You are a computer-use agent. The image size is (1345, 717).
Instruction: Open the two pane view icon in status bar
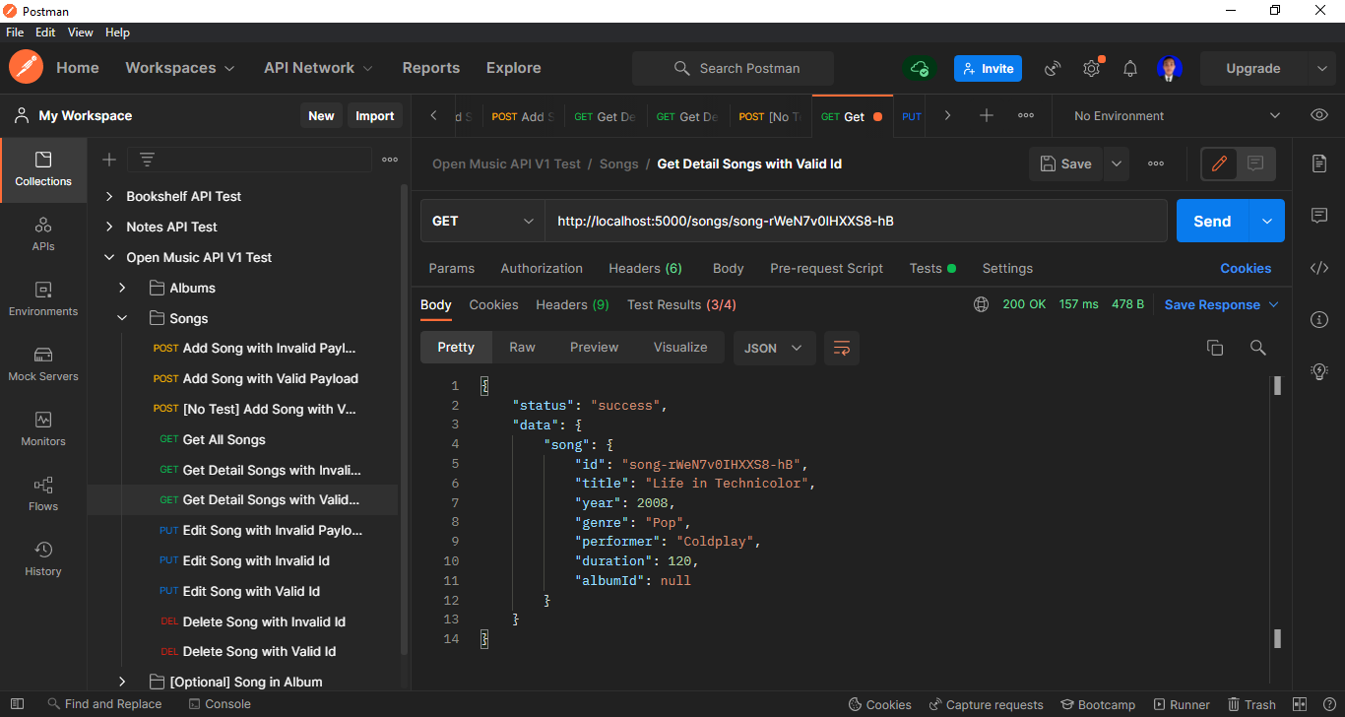click(1300, 704)
